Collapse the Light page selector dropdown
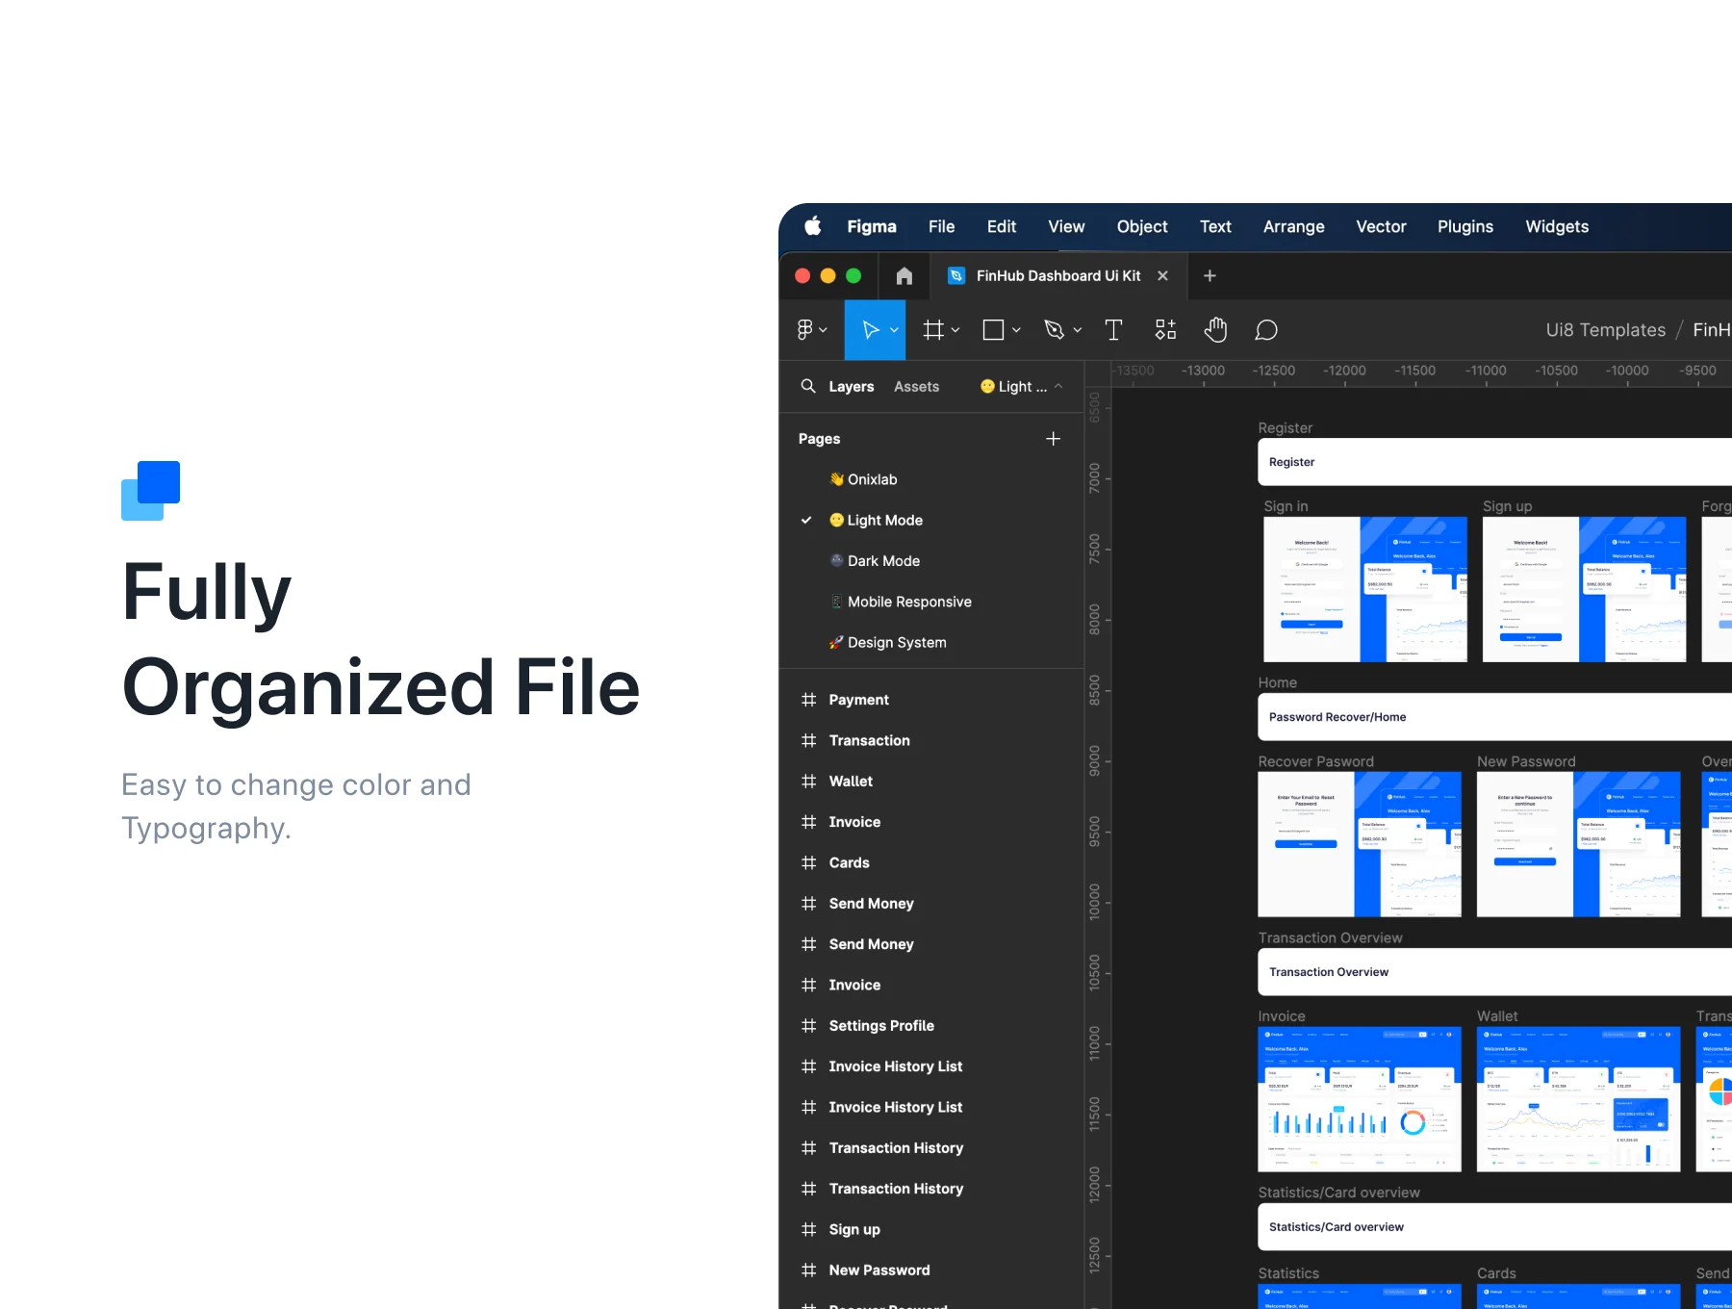Viewport: 1732px width, 1309px height. coord(1022,386)
